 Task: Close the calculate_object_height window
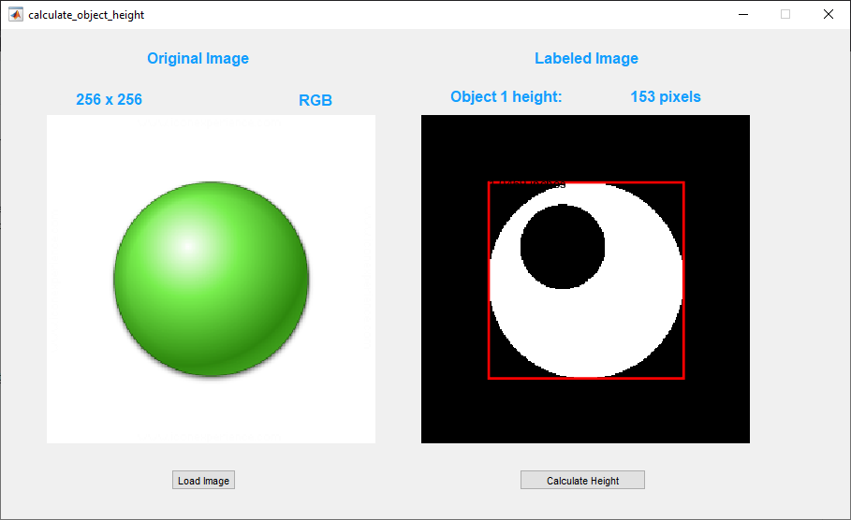[x=829, y=15]
